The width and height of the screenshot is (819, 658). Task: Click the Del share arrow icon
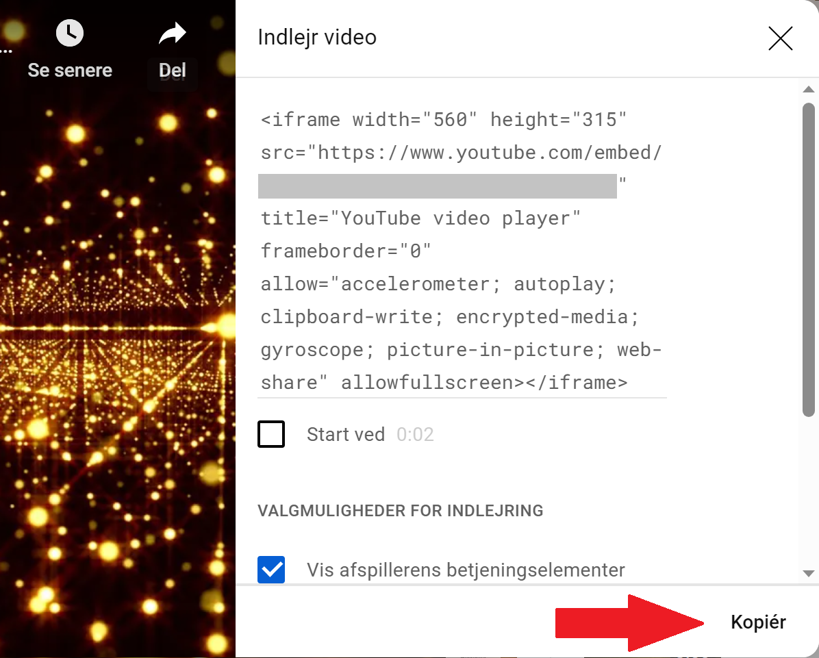[172, 34]
